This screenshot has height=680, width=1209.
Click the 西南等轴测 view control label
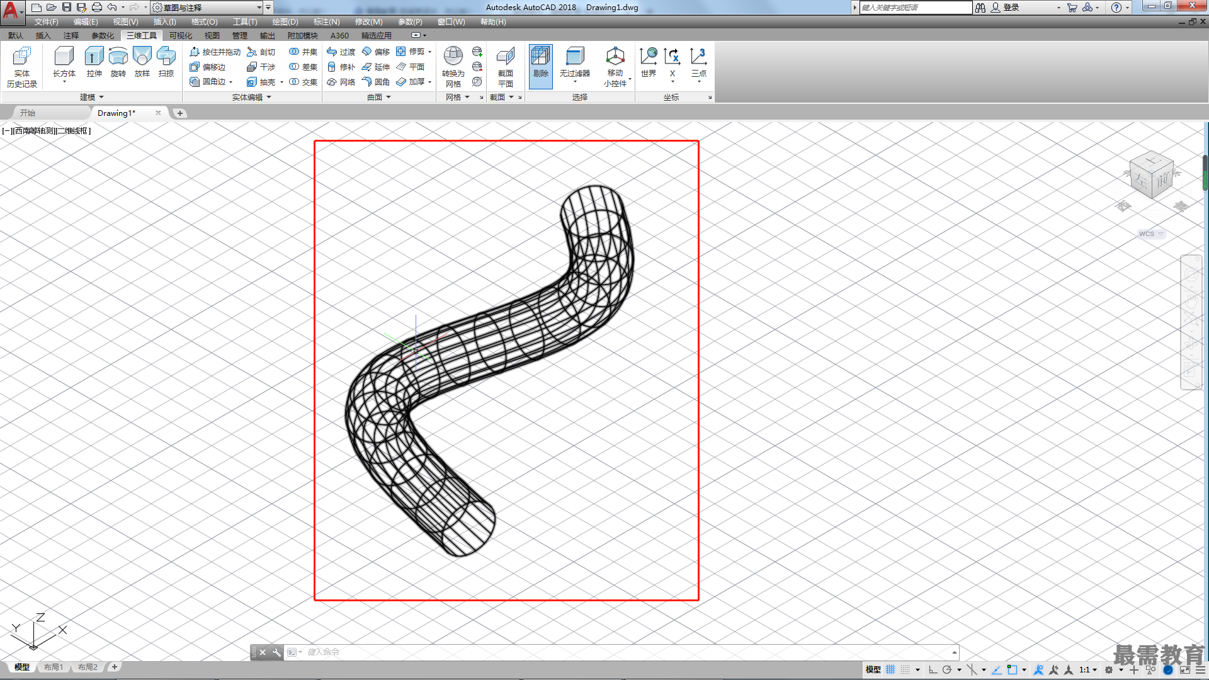point(35,131)
